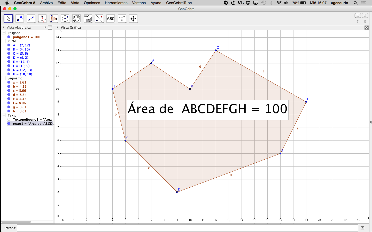
Task: Close the Vista Gráfica panel
Action: (367, 28)
